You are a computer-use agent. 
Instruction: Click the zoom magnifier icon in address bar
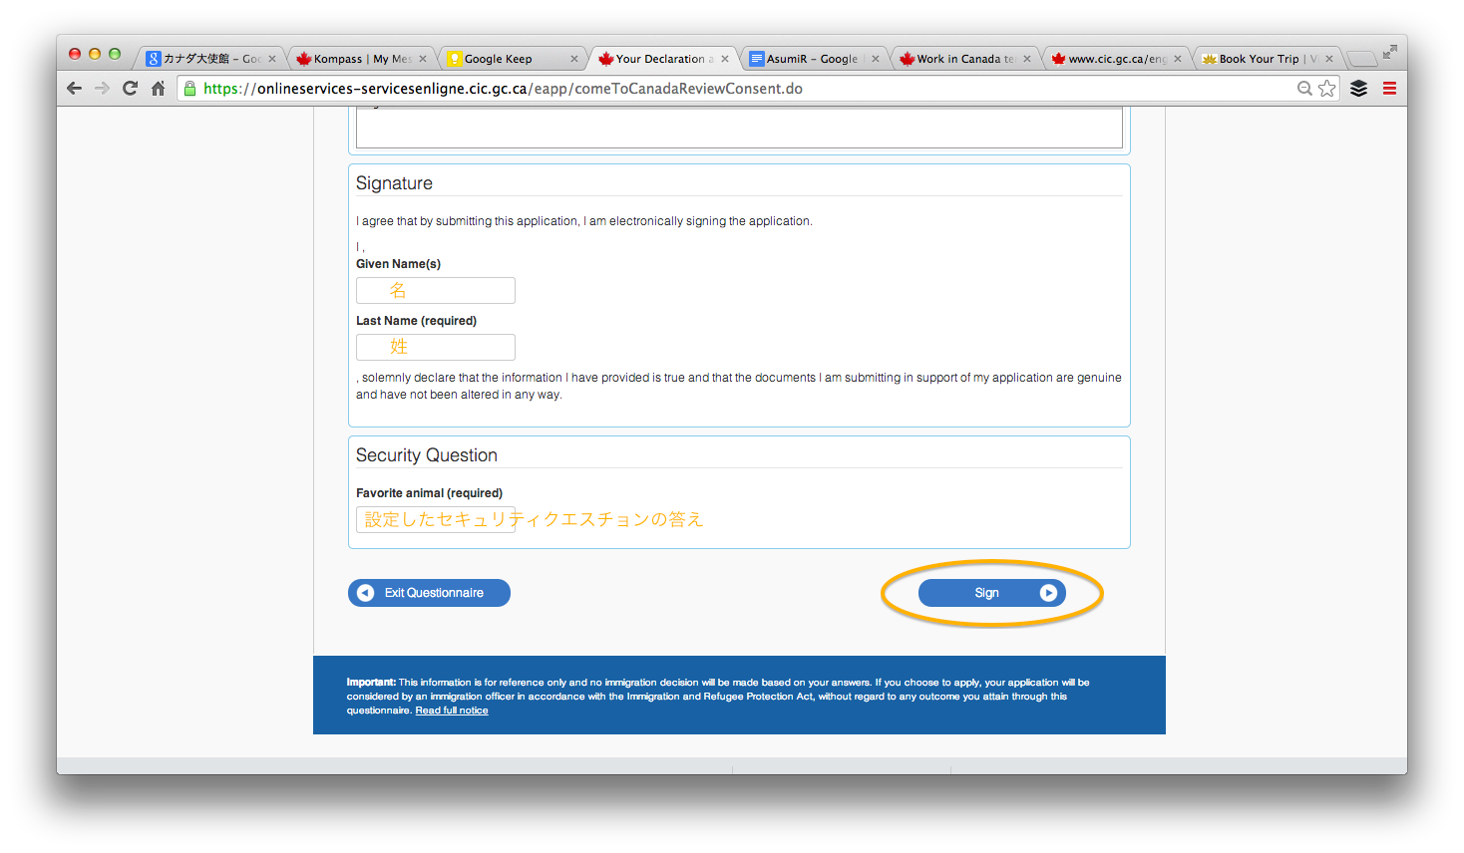[x=1303, y=89]
